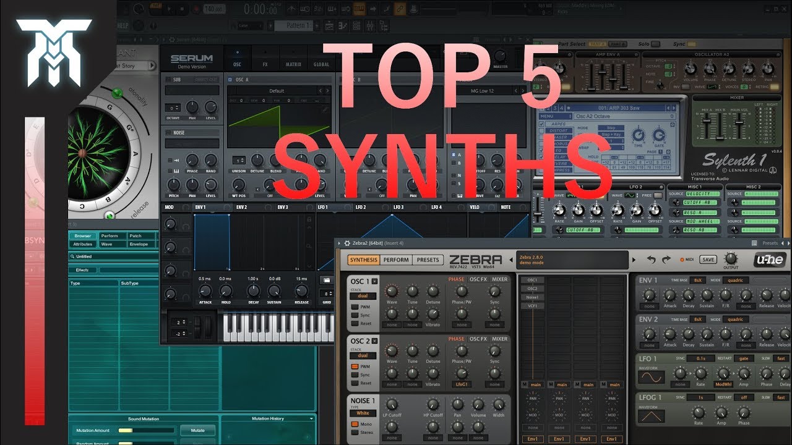This screenshot has height=445, width=792.
Task: Click the grid icon beside Zebra2 Presets
Action: tap(754, 244)
